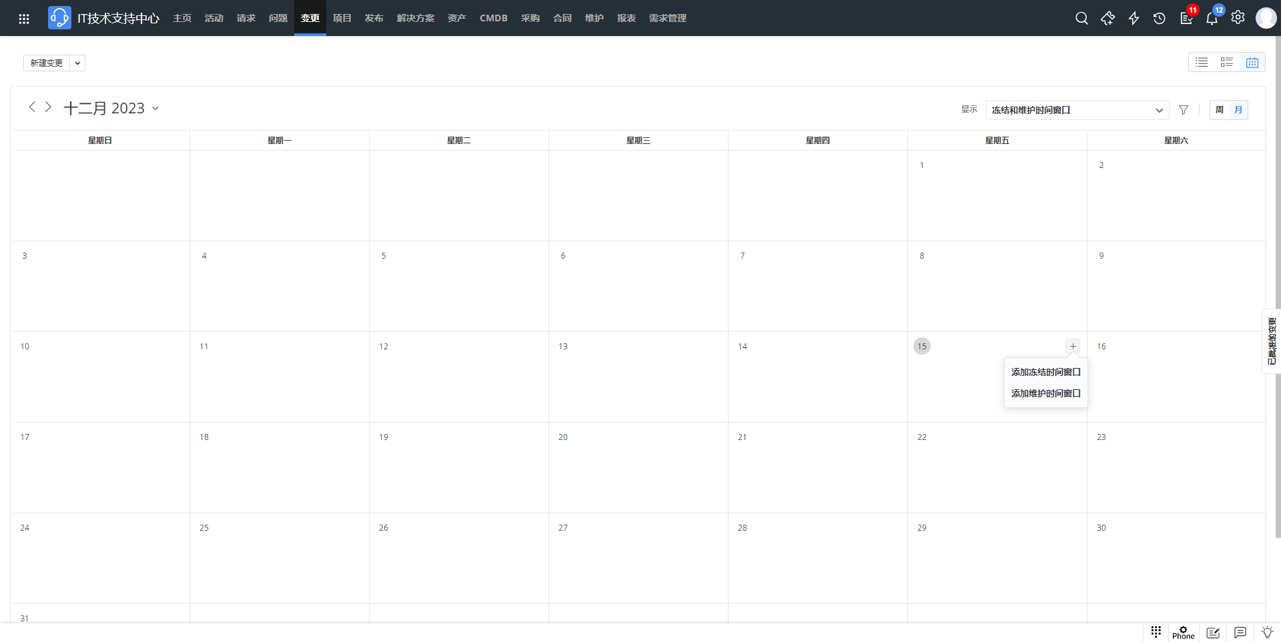The image size is (1281, 642).
Task: Open the 维护 tab
Action: click(x=594, y=18)
